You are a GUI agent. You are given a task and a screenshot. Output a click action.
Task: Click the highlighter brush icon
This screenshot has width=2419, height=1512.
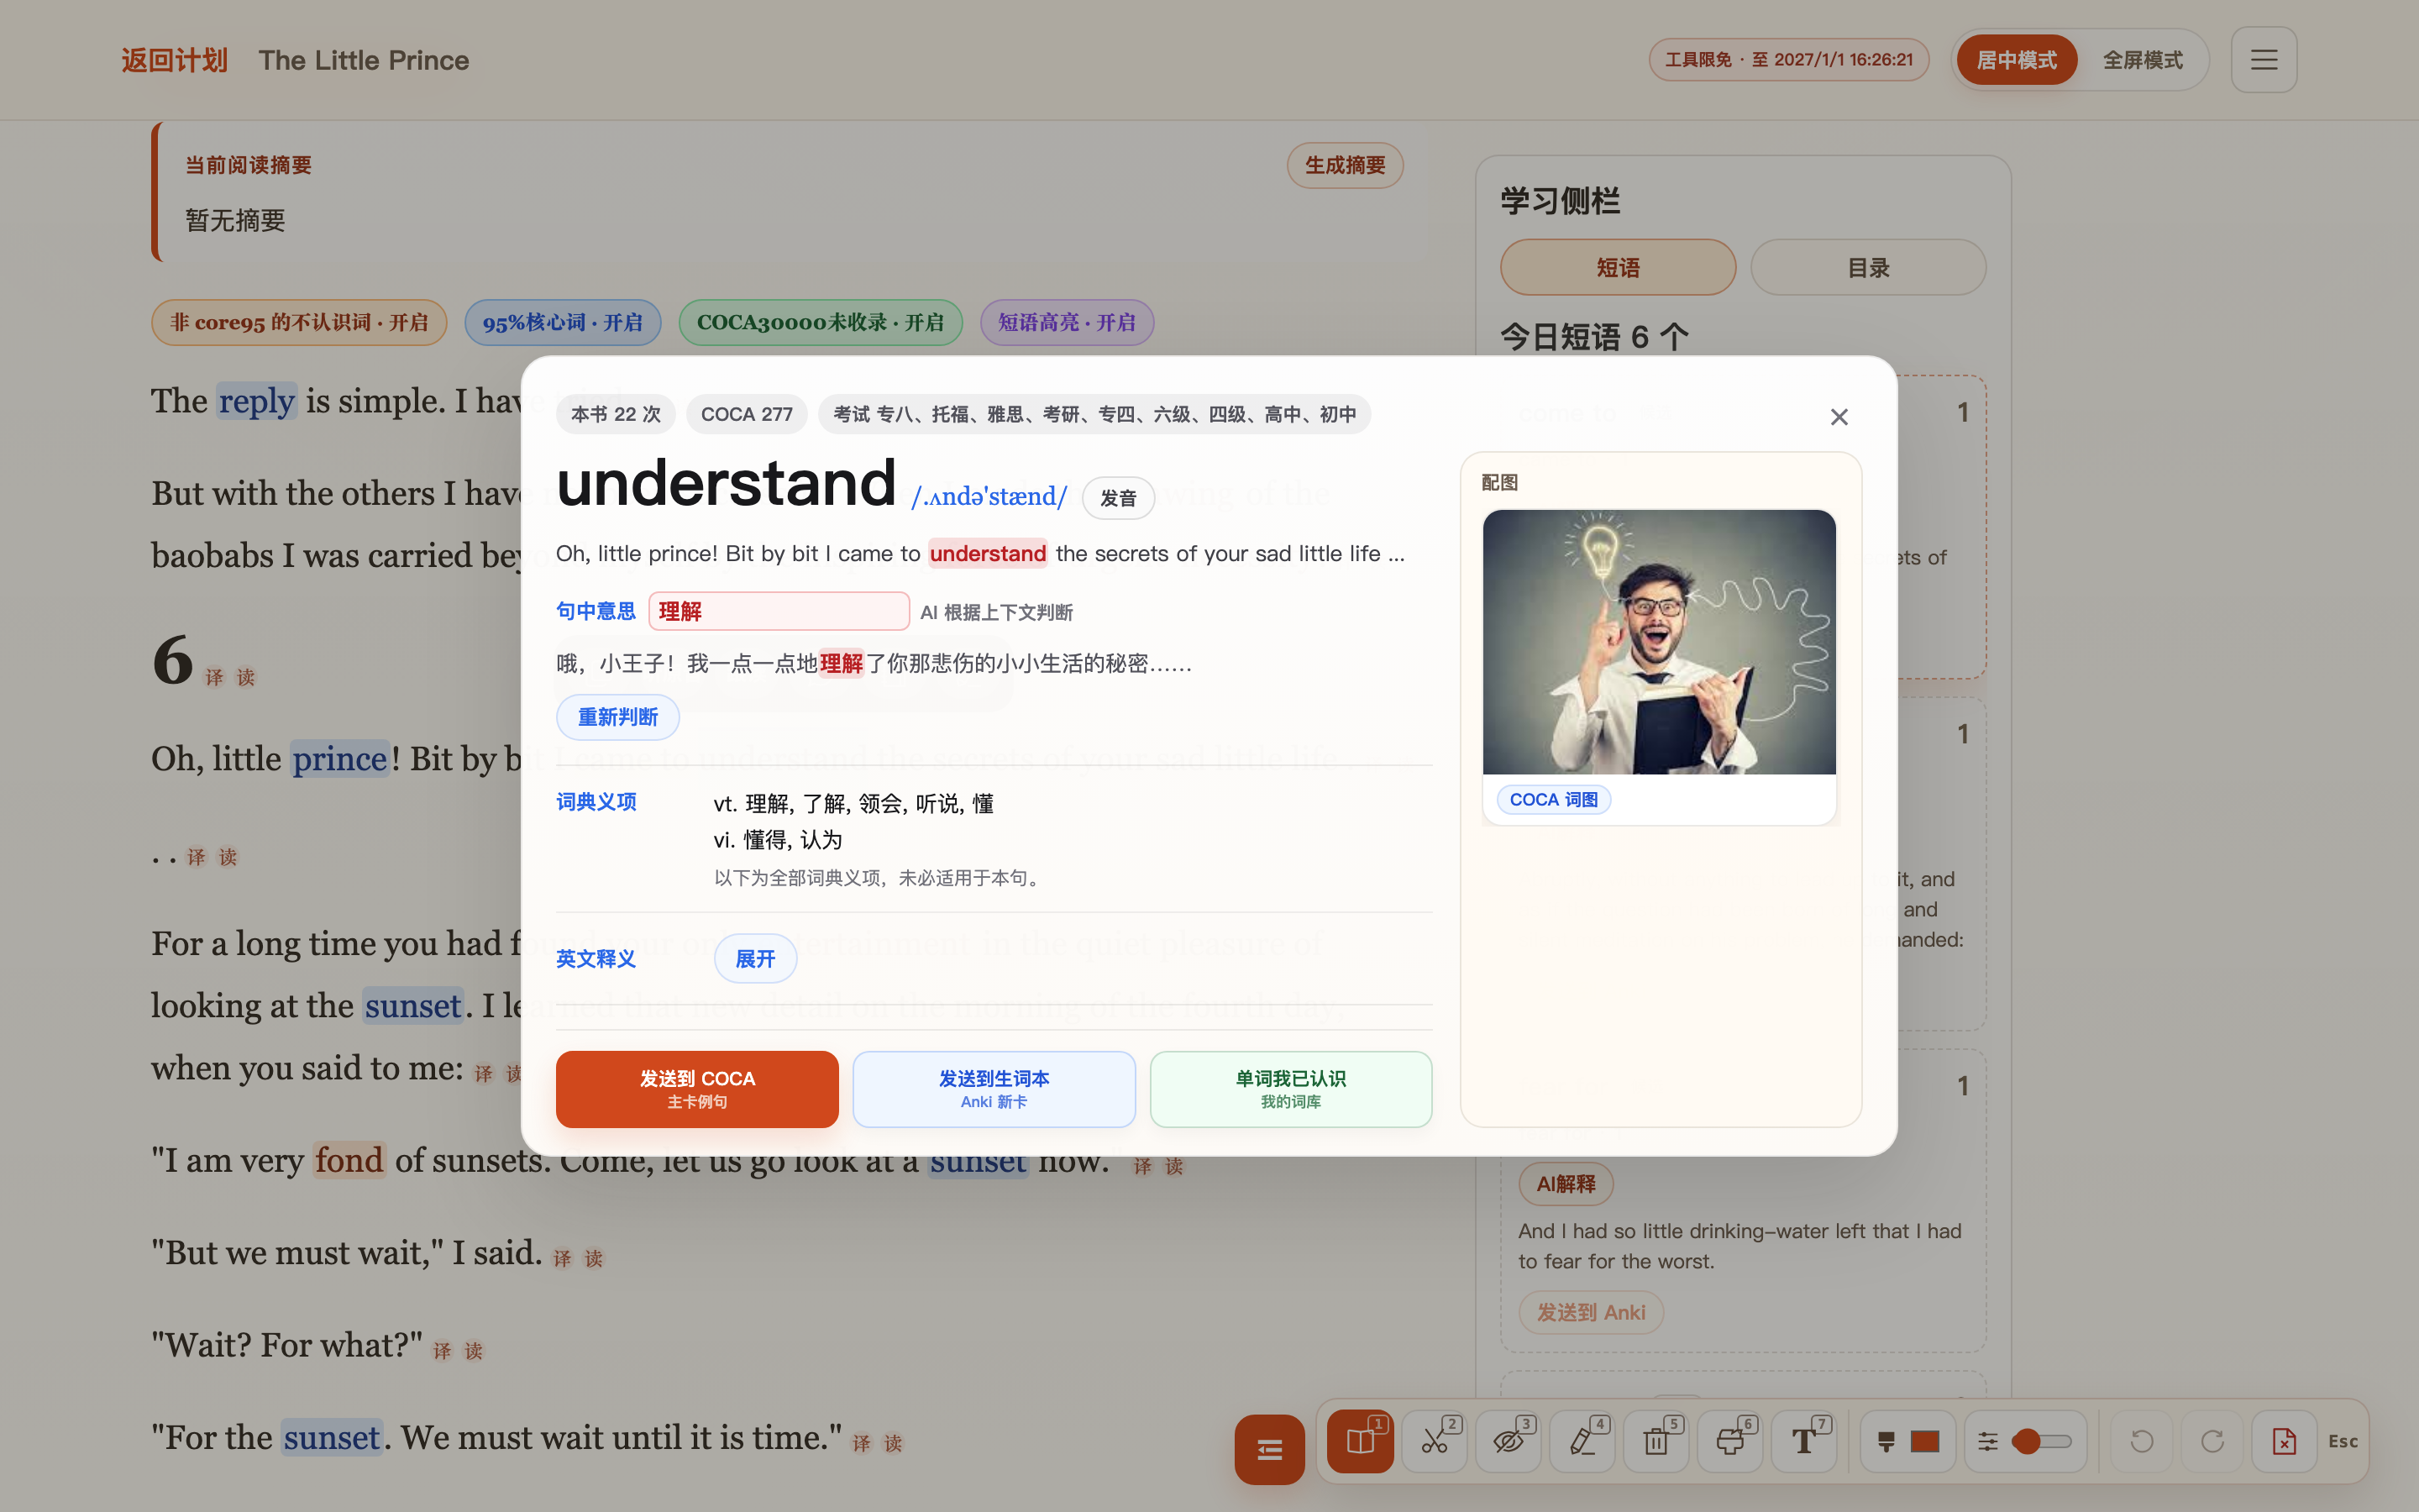coord(1886,1441)
